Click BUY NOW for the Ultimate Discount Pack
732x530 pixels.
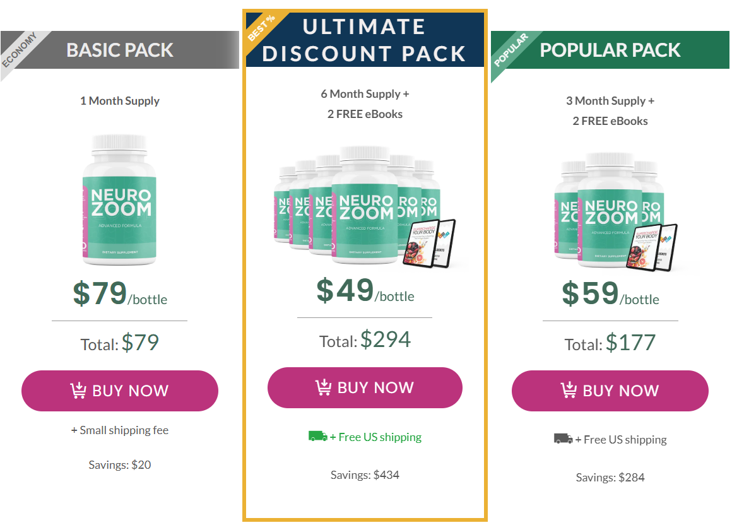365,387
